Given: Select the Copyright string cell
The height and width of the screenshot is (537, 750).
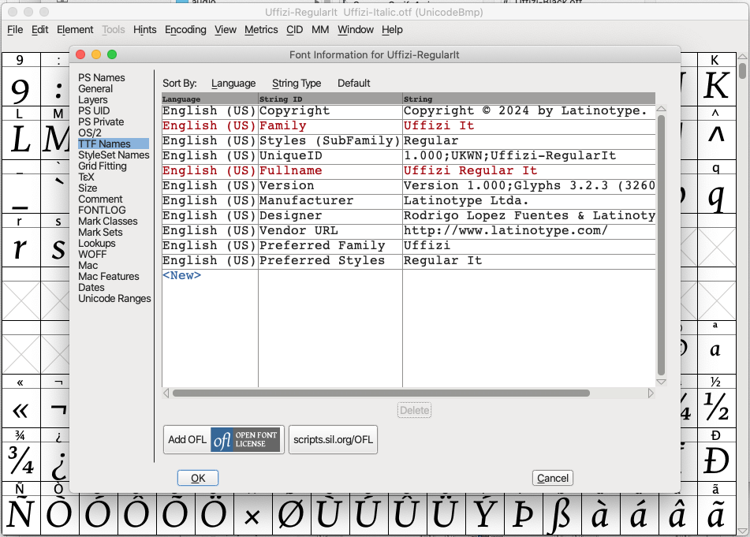Looking at the screenshot, I should click(x=529, y=111).
